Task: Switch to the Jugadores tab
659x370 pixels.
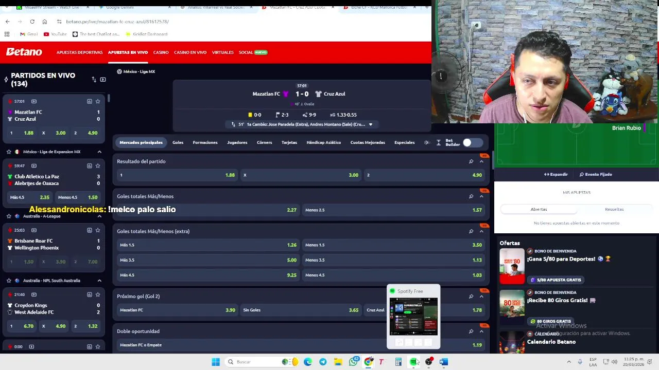Action: [x=237, y=142]
